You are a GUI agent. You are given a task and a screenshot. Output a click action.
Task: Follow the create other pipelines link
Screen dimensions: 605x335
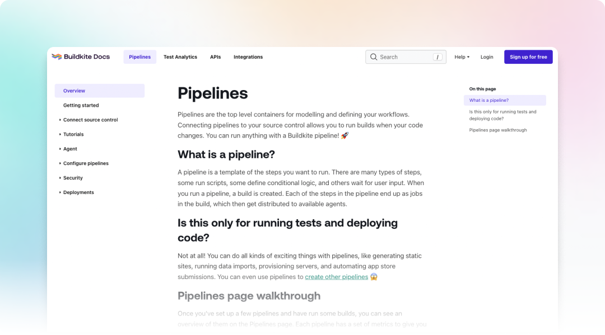pyautogui.click(x=336, y=277)
